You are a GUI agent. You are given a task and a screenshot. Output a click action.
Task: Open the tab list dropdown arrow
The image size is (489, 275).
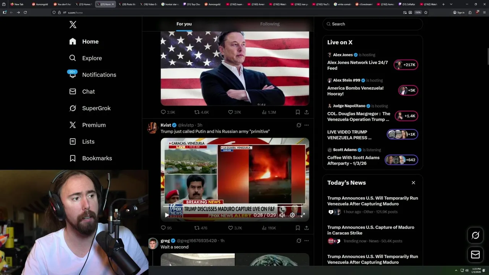coord(451,4)
